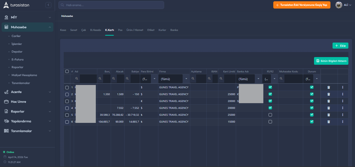Select all rows with the header checkbox

[x=67, y=71]
